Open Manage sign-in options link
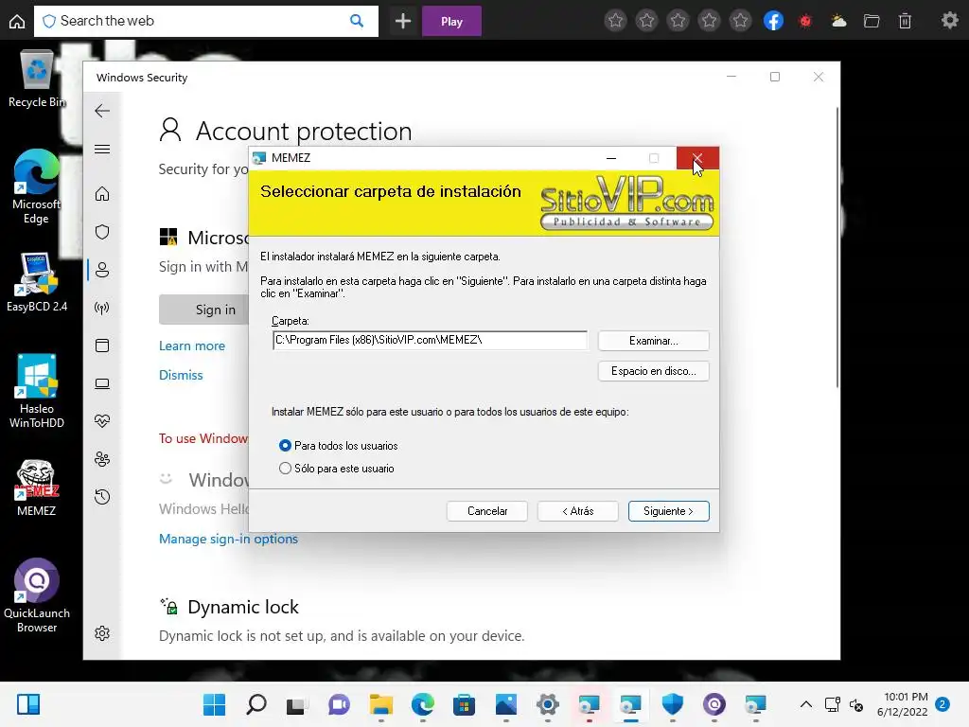The image size is (969, 727). click(228, 539)
